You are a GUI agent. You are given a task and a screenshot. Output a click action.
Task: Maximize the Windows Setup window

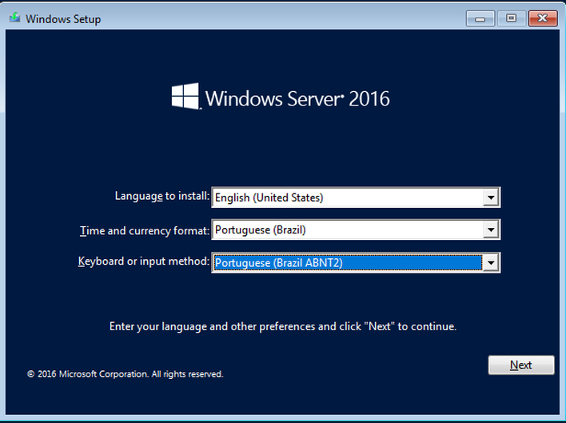click(x=511, y=18)
